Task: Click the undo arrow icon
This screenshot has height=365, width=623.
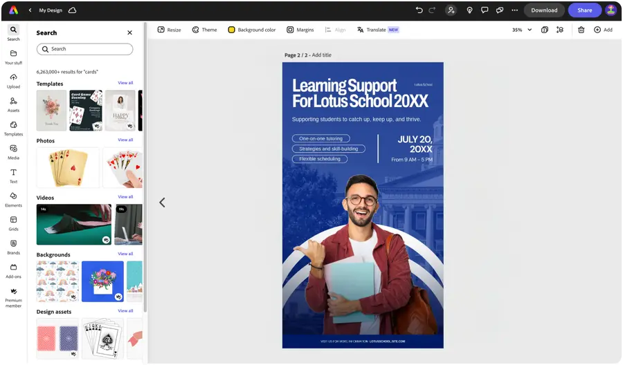Action: (x=419, y=10)
